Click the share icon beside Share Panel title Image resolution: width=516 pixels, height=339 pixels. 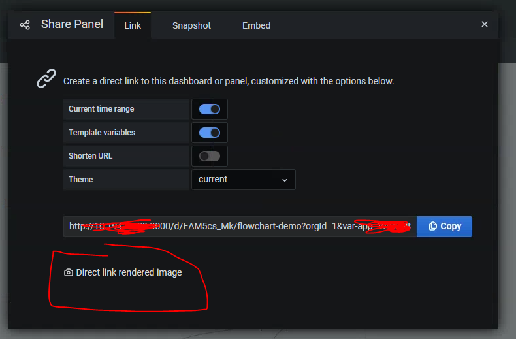25,25
